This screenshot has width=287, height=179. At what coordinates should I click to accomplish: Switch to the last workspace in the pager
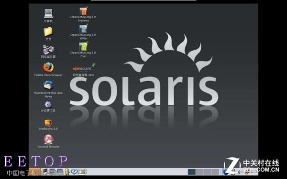[215, 172]
